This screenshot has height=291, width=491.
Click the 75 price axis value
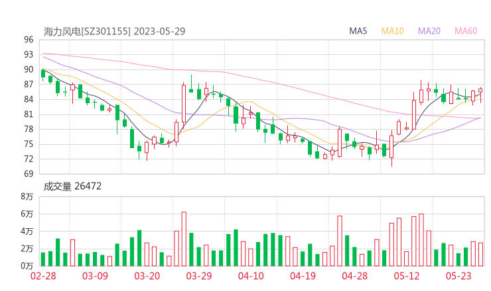[x=29, y=144]
